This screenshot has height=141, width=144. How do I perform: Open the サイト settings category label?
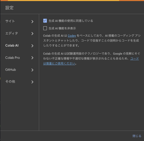(x=10, y=21)
